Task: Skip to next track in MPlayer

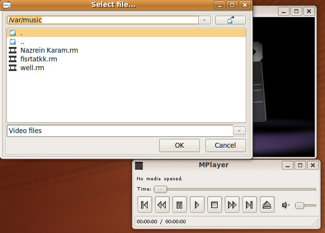Action: (250, 205)
